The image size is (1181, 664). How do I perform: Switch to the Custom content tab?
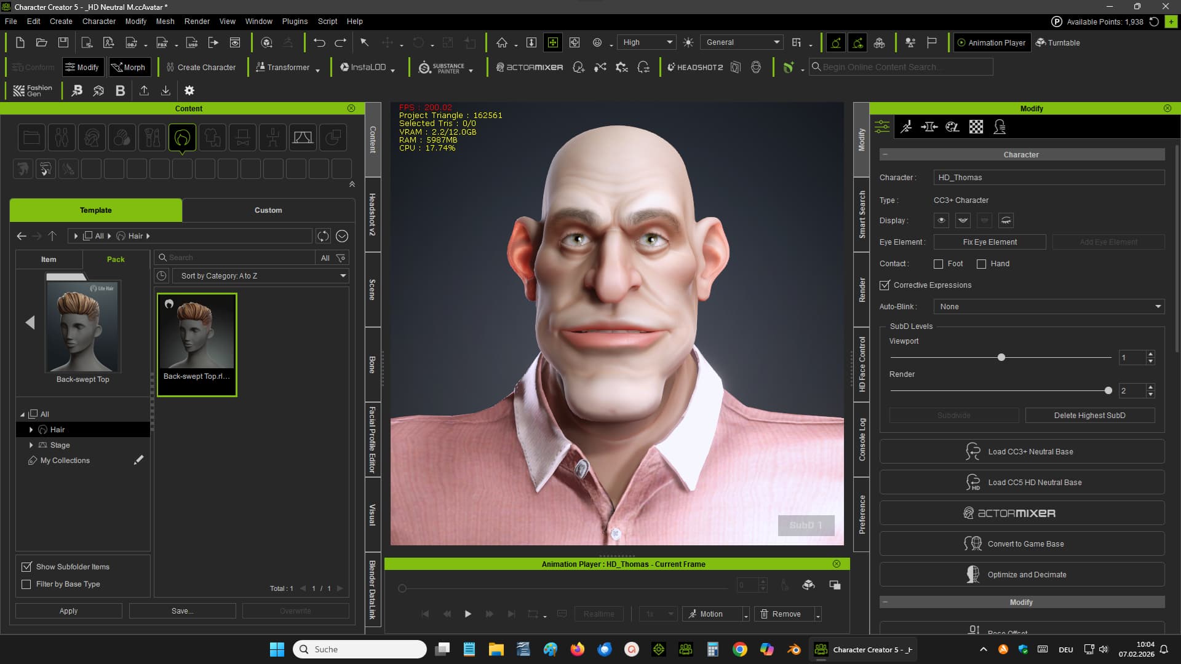[268, 210]
